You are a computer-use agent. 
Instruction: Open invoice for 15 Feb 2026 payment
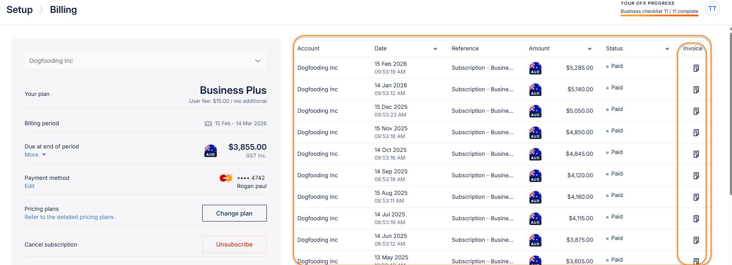[696, 68]
